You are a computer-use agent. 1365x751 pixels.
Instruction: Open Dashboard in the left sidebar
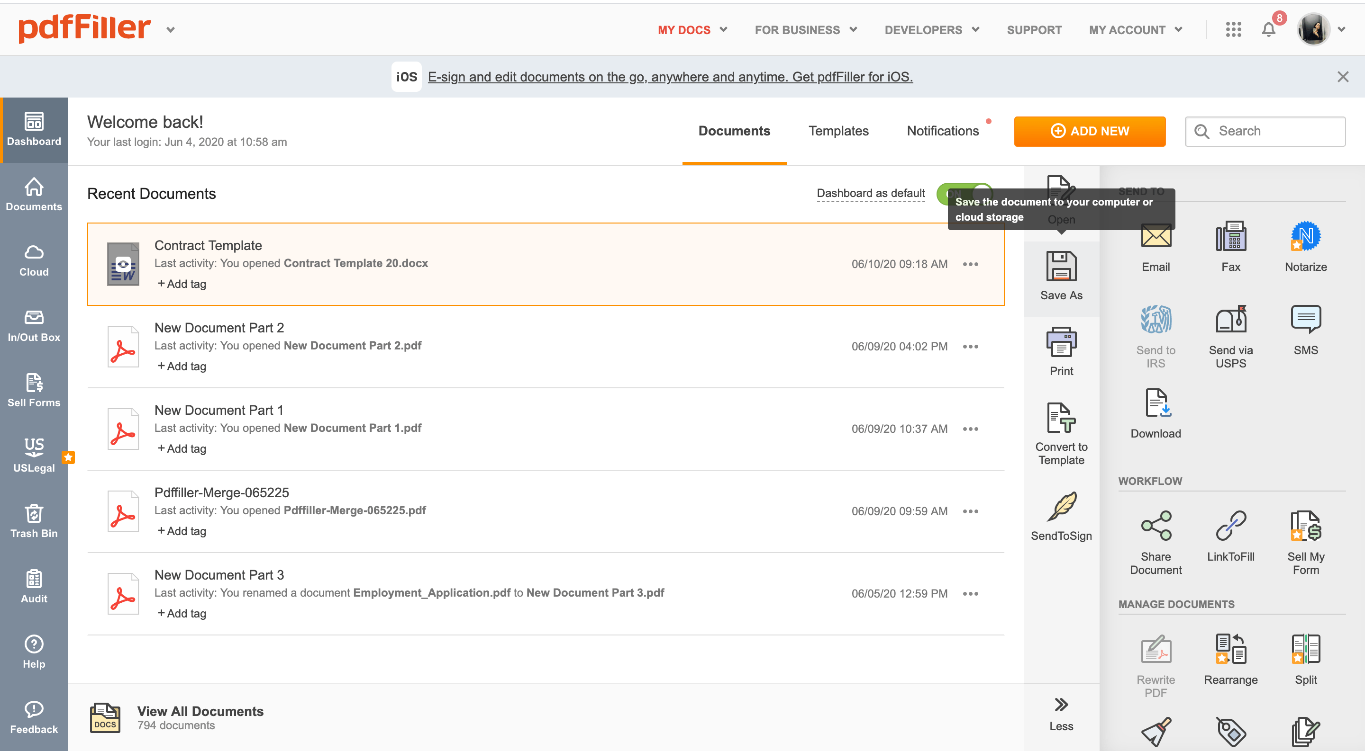[34, 130]
